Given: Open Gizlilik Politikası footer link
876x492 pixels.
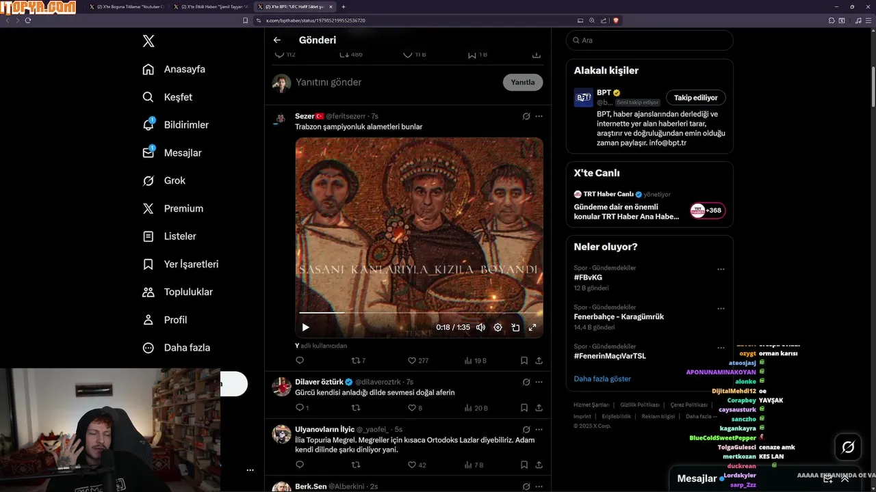Looking at the screenshot, I should (x=640, y=405).
